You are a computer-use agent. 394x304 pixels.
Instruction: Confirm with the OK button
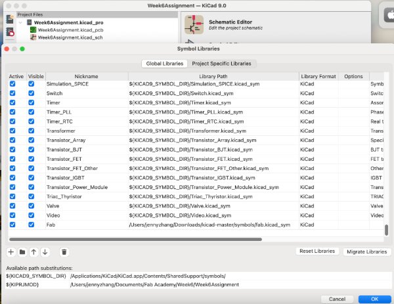374,299
